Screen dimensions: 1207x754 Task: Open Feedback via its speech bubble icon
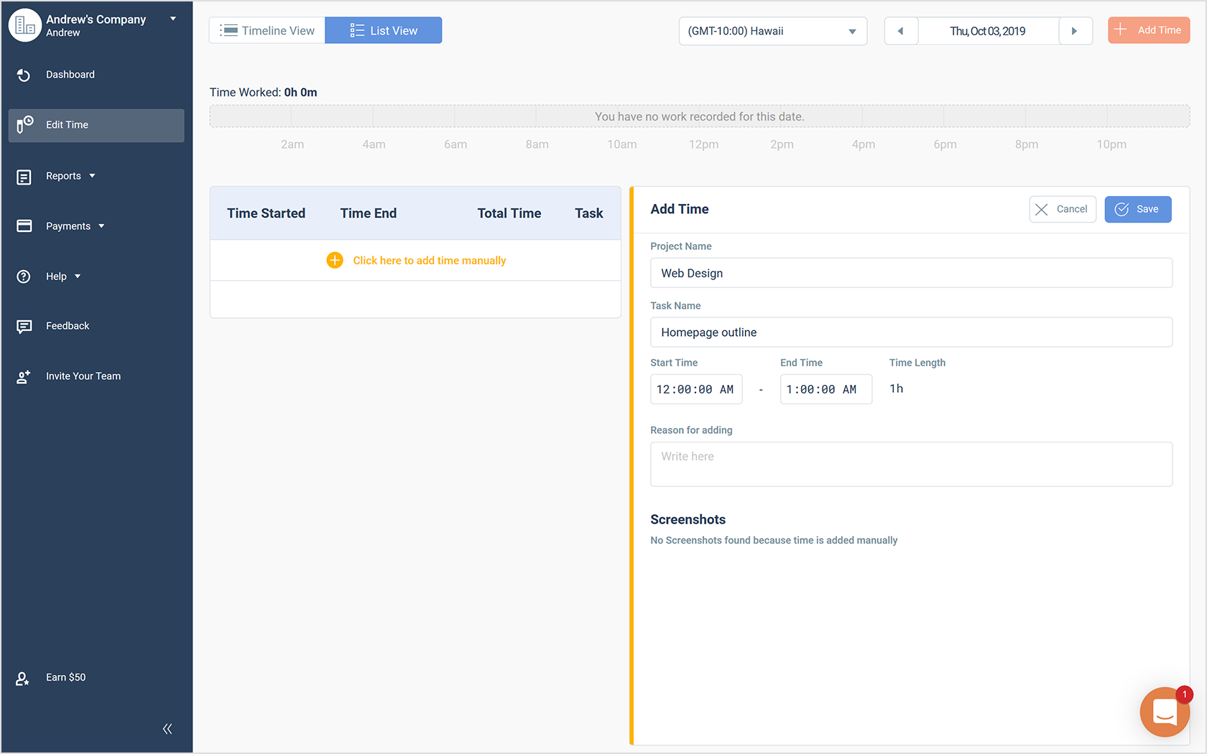tap(24, 326)
